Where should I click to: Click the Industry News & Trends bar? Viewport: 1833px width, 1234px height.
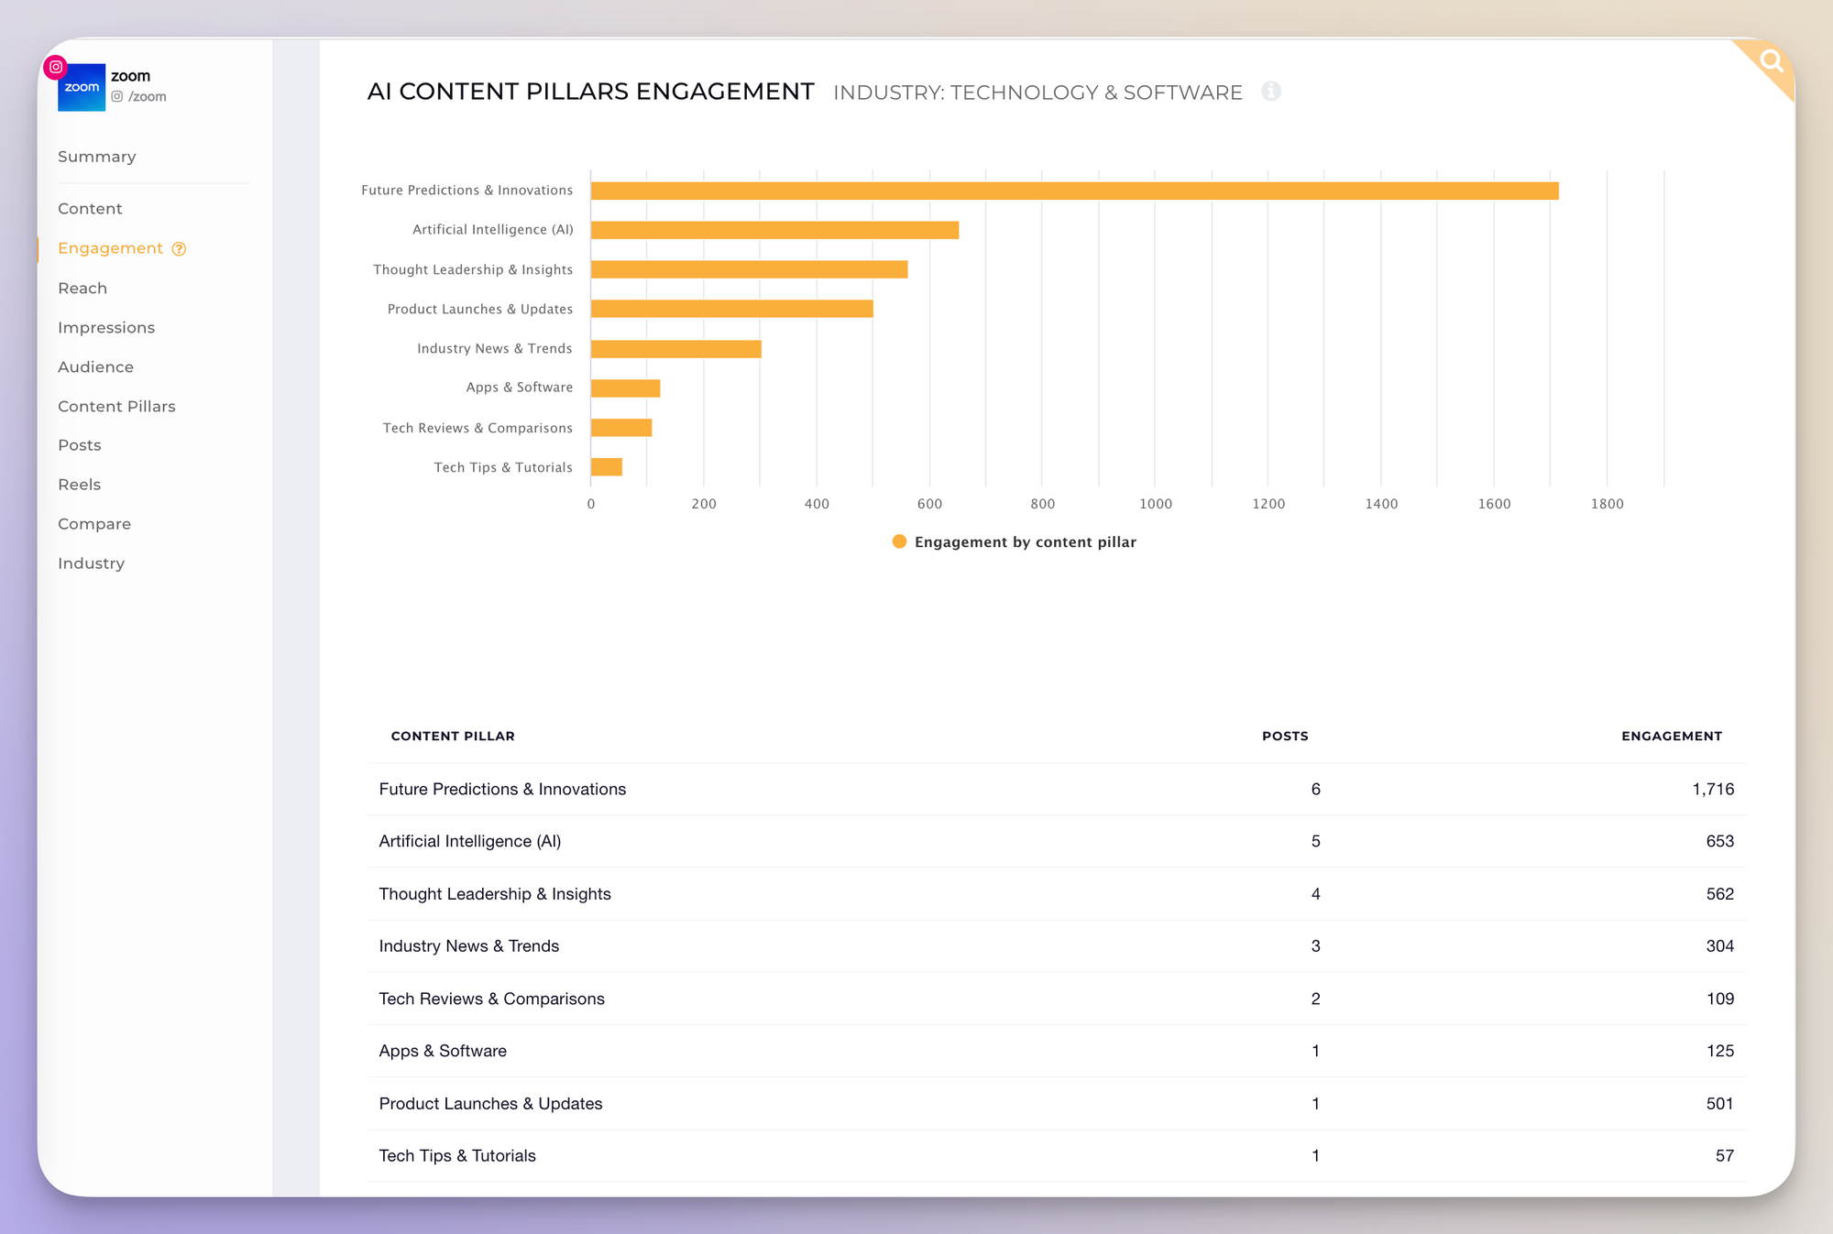tap(675, 349)
